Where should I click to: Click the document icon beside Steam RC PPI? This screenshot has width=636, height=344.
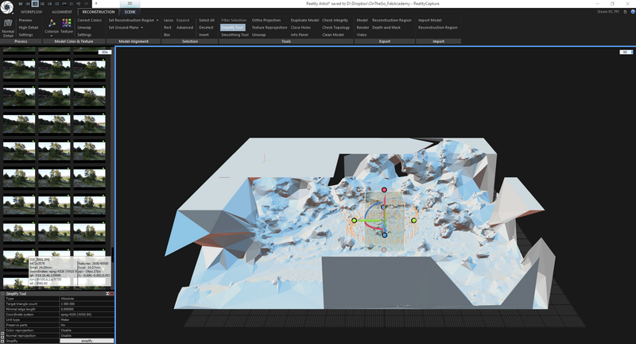[x=625, y=12]
